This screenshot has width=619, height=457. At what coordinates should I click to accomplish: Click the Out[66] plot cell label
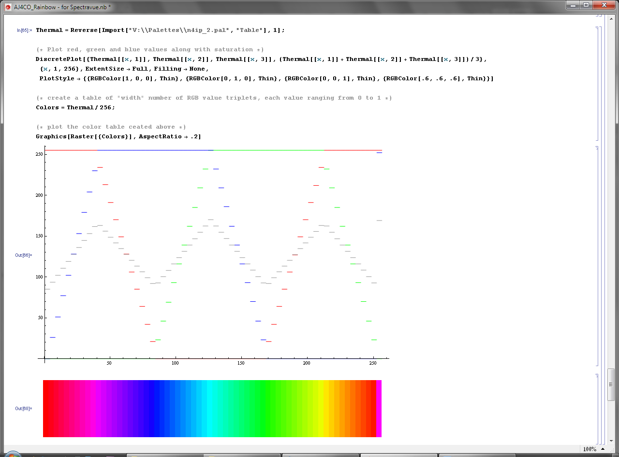coord(23,255)
